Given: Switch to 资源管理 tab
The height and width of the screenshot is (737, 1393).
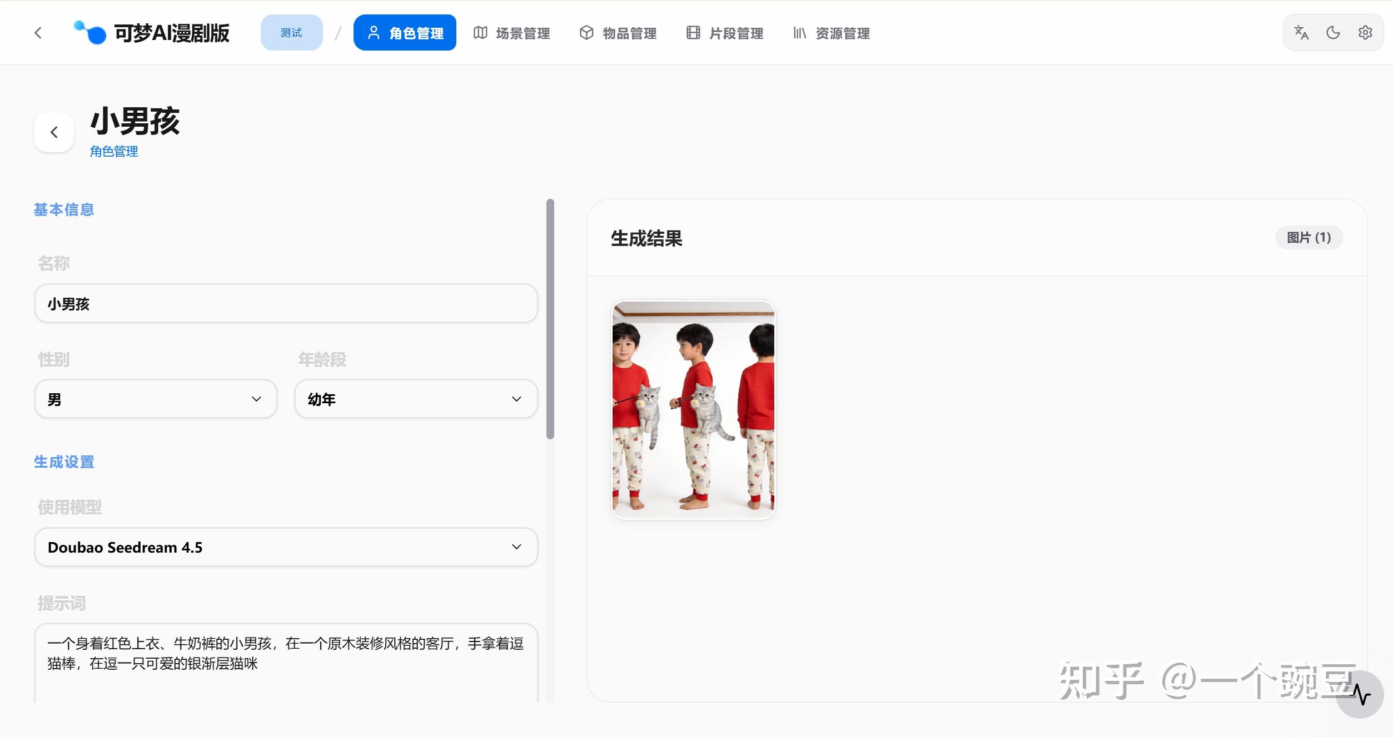Looking at the screenshot, I should 832,33.
